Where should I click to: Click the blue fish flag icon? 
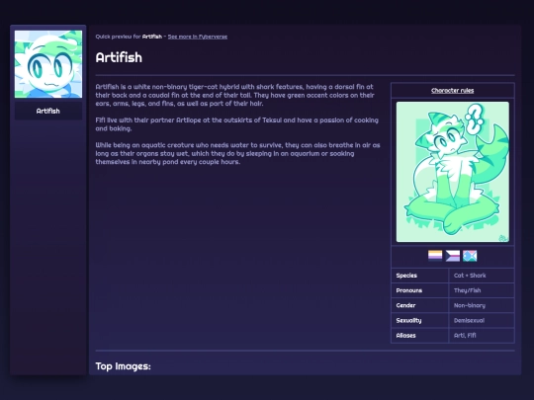(470, 256)
